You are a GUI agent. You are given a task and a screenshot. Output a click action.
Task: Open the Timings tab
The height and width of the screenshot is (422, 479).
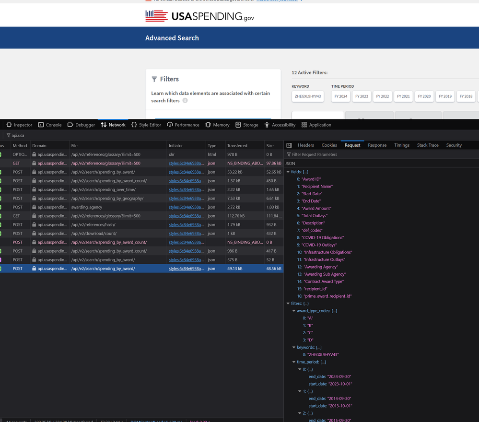point(402,145)
